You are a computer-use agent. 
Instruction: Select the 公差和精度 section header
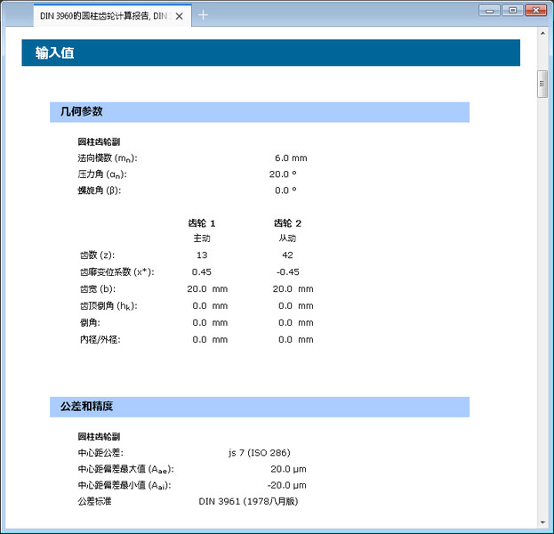(259, 407)
